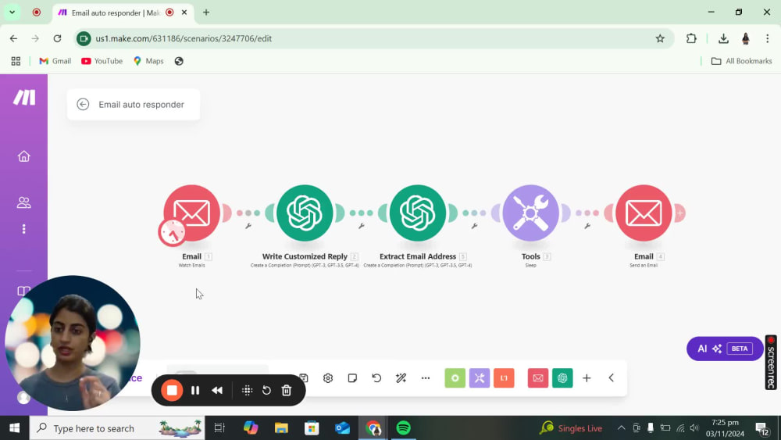Click the wrench filter between the two OpenAI modules
This screenshot has height=440, width=781.
click(361, 226)
